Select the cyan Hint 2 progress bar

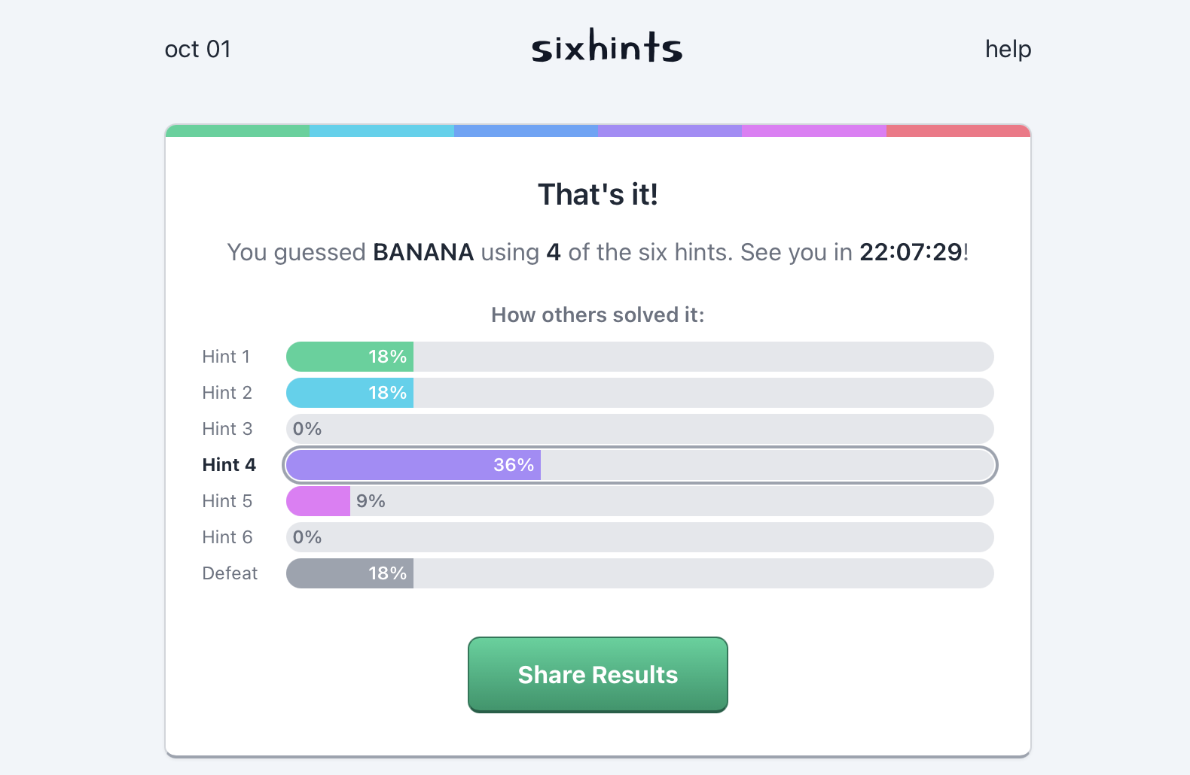coord(349,393)
